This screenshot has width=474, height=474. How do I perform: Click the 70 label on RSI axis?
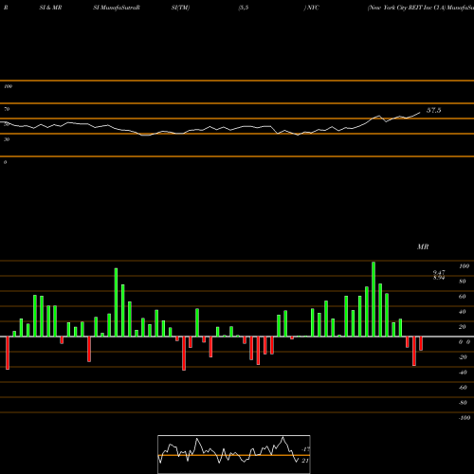pyautogui.click(x=7, y=109)
